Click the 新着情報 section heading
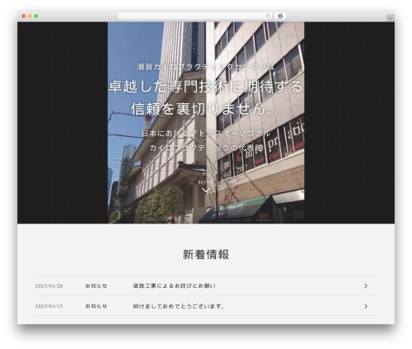The width and height of the screenshot is (412, 349). [x=206, y=254]
